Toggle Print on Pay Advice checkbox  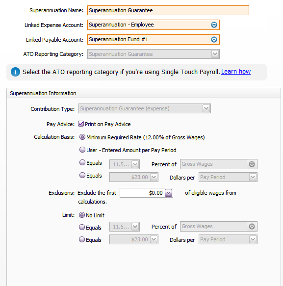[81, 124]
